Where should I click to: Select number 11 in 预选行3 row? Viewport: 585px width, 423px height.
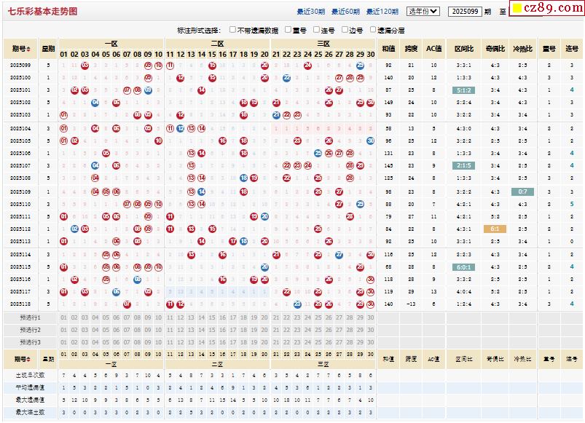point(170,341)
